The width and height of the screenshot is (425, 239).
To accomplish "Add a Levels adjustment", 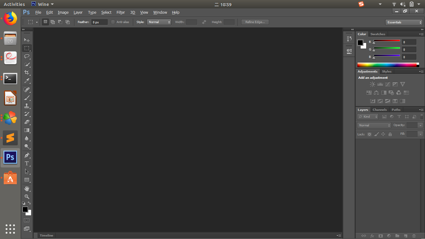I will click(380, 84).
